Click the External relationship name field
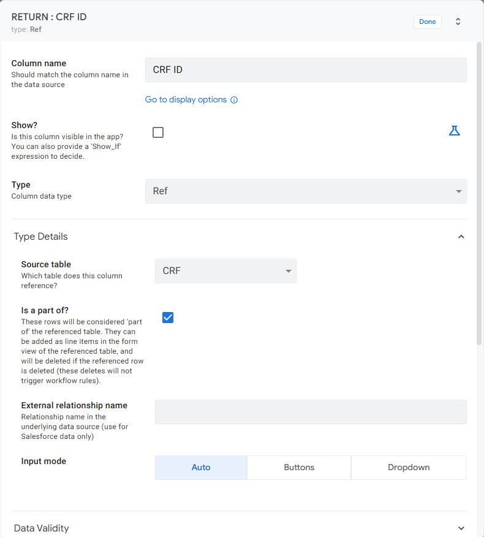 (311, 412)
